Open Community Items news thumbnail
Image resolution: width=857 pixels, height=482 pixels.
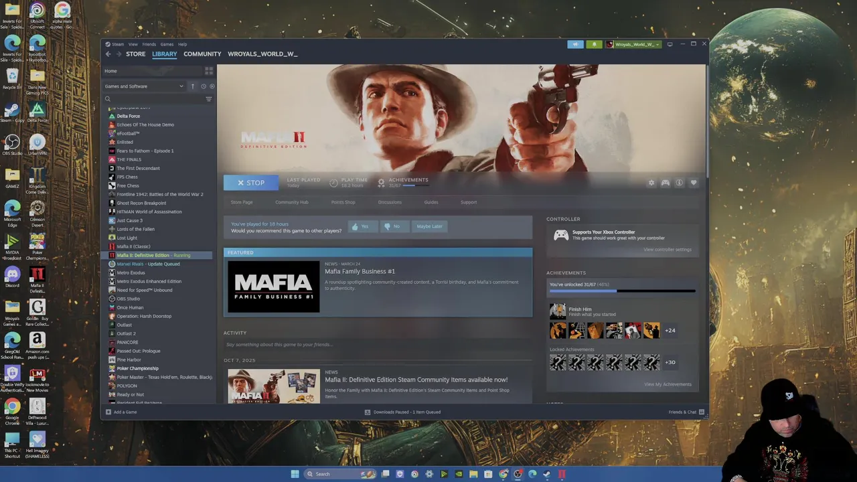pos(274,386)
